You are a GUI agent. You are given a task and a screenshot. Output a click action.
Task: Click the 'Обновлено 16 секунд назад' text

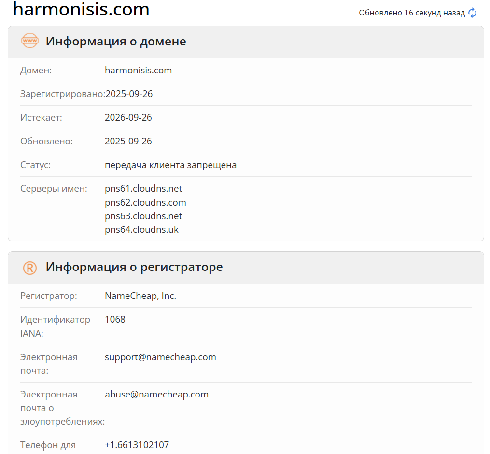pyautogui.click(x=412, y=13)
